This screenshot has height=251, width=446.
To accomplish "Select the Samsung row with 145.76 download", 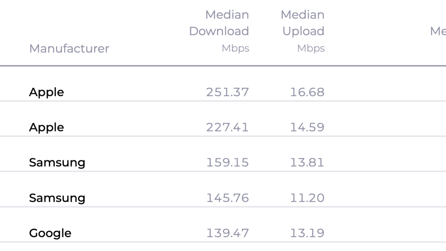I will tap(57, 198).
